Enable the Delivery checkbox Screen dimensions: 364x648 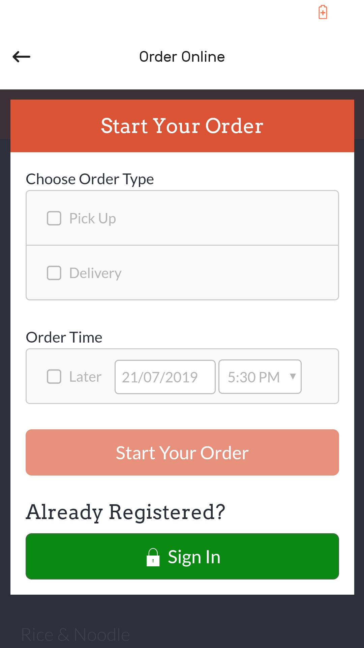(x=54, y=273)
